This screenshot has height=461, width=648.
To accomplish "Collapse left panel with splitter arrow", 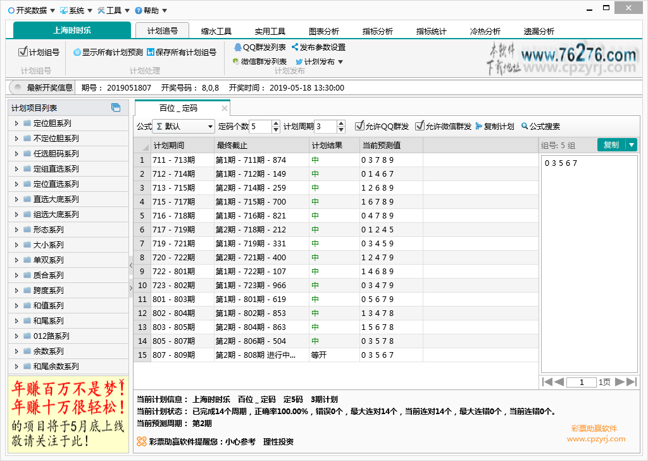I will click(131, 265).
